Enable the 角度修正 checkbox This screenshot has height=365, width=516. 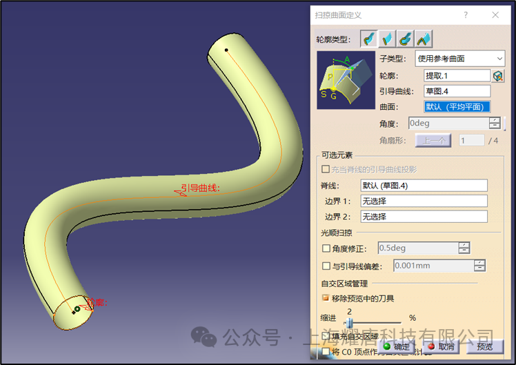(326, 248)
